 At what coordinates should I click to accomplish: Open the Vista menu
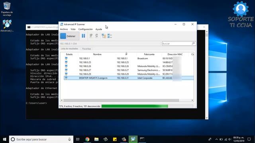pos(73,29)
